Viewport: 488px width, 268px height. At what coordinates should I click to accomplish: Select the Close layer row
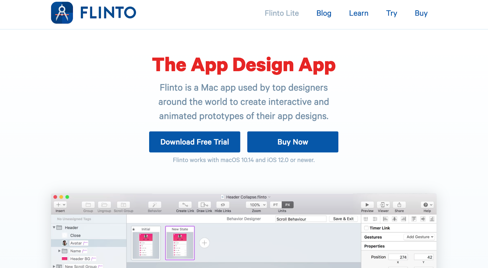(x=89, y=235)
